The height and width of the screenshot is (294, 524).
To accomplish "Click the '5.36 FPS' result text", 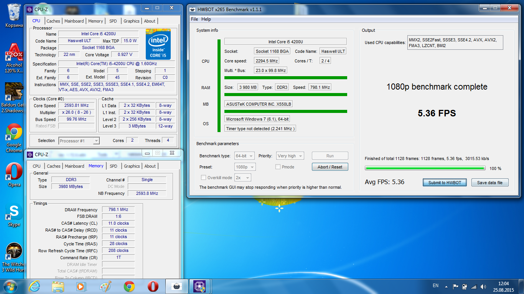I will [437, 113].
